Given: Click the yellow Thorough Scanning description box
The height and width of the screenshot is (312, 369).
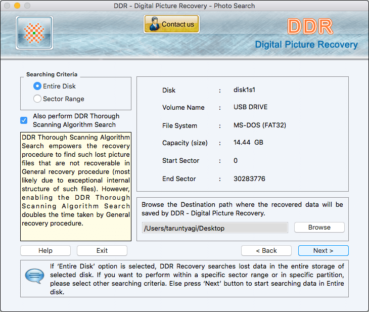Looking at the screenshot, I should [x=76, y=187].
